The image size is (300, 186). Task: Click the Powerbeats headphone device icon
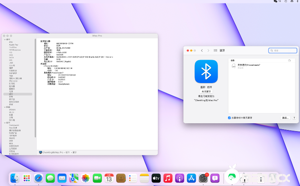tap(234, 66)
